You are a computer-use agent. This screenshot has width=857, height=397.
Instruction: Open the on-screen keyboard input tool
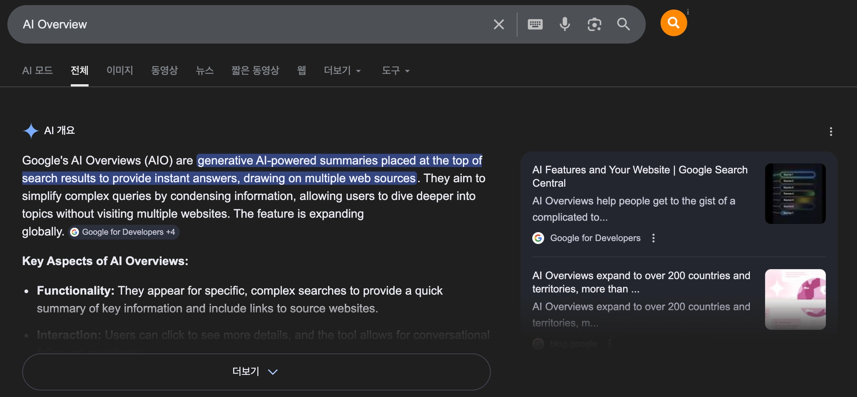click(x=535, y=24)
